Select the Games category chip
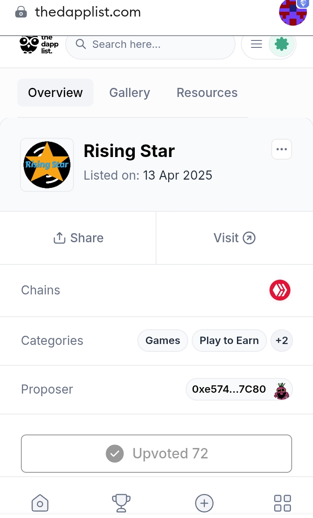 click(163, 341)
